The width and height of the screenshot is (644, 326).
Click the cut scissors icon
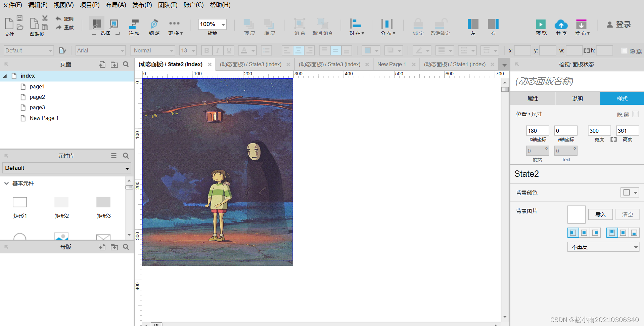click(45, 18)
